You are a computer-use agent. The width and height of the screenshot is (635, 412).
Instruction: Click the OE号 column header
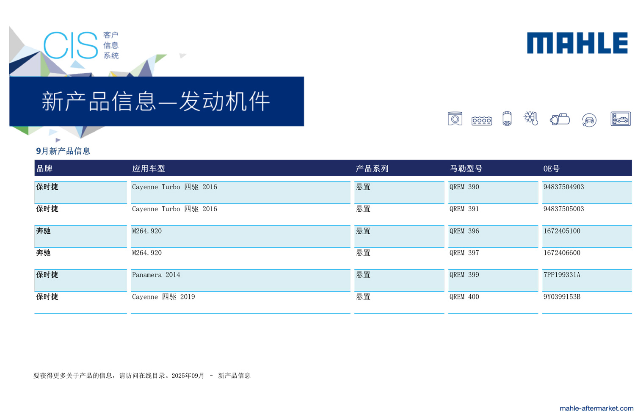click(x=551, y=169)
